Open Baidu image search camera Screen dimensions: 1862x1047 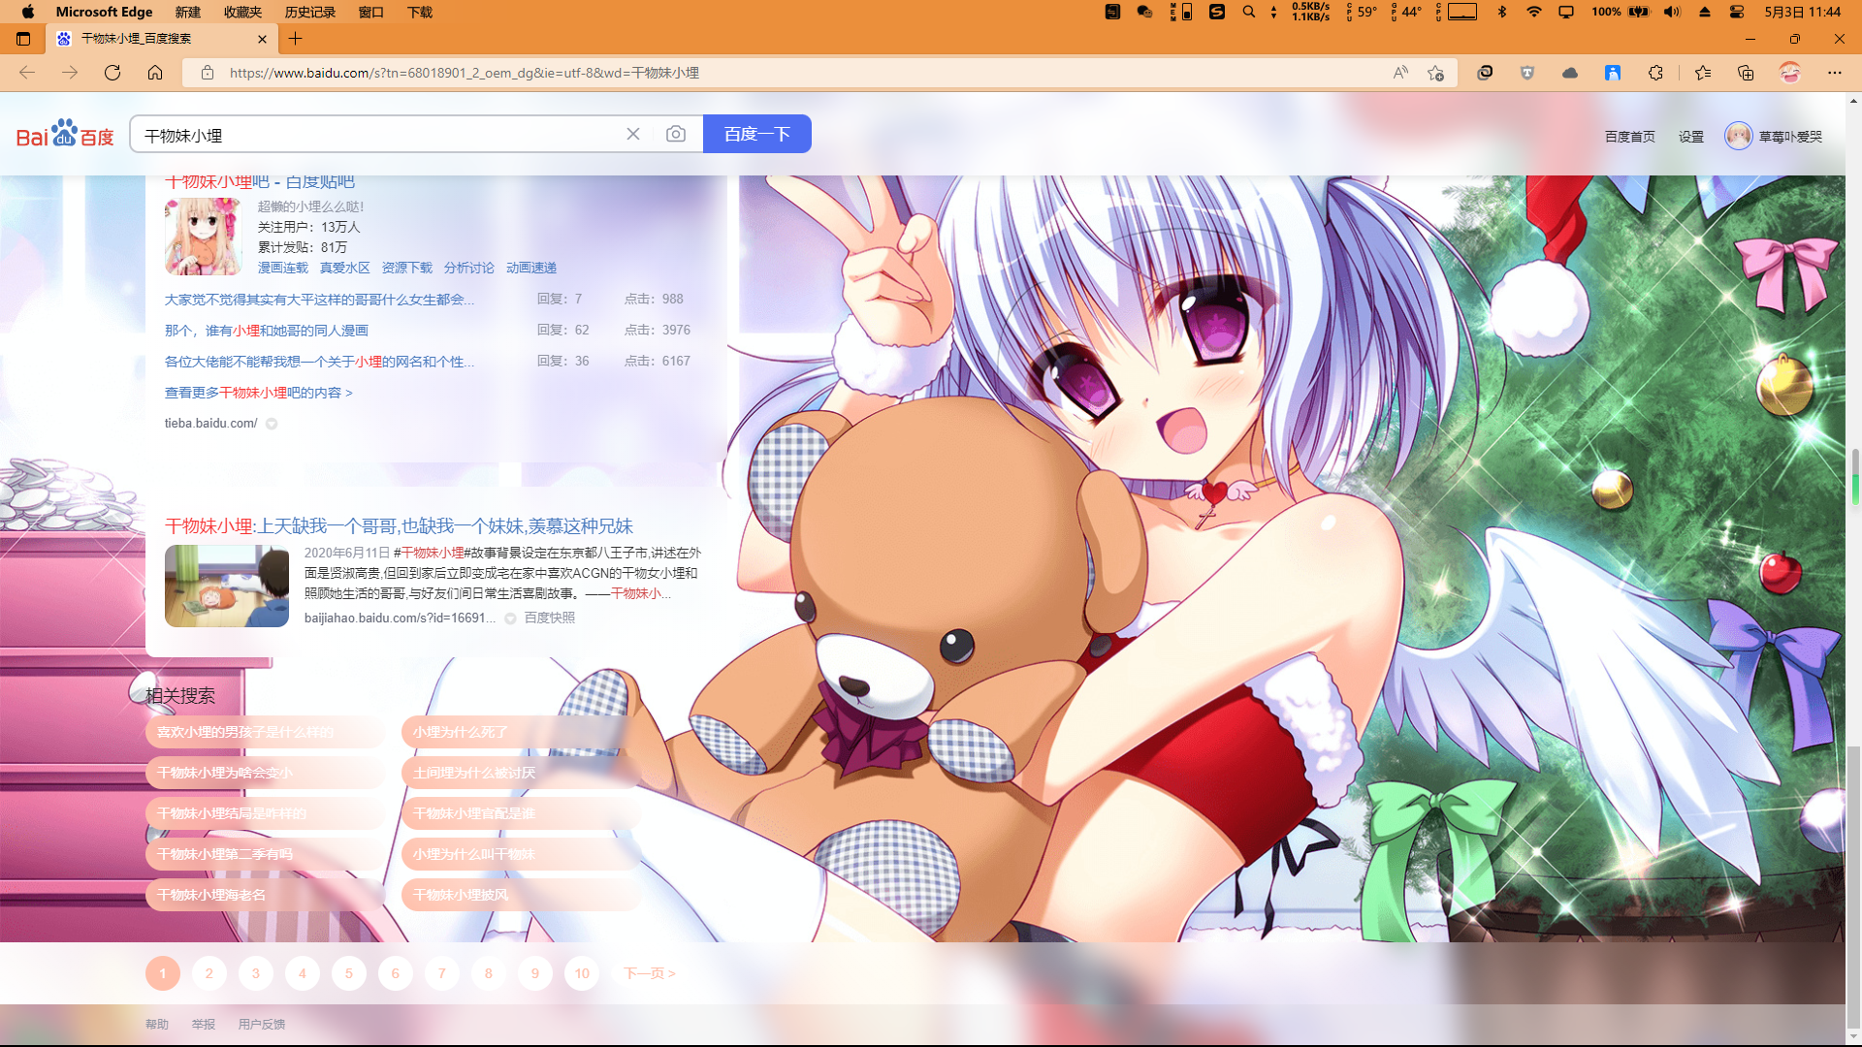(x=676, y=134)
